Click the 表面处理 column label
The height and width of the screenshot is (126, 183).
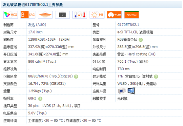pyautogui.click(x=99, y=54)
